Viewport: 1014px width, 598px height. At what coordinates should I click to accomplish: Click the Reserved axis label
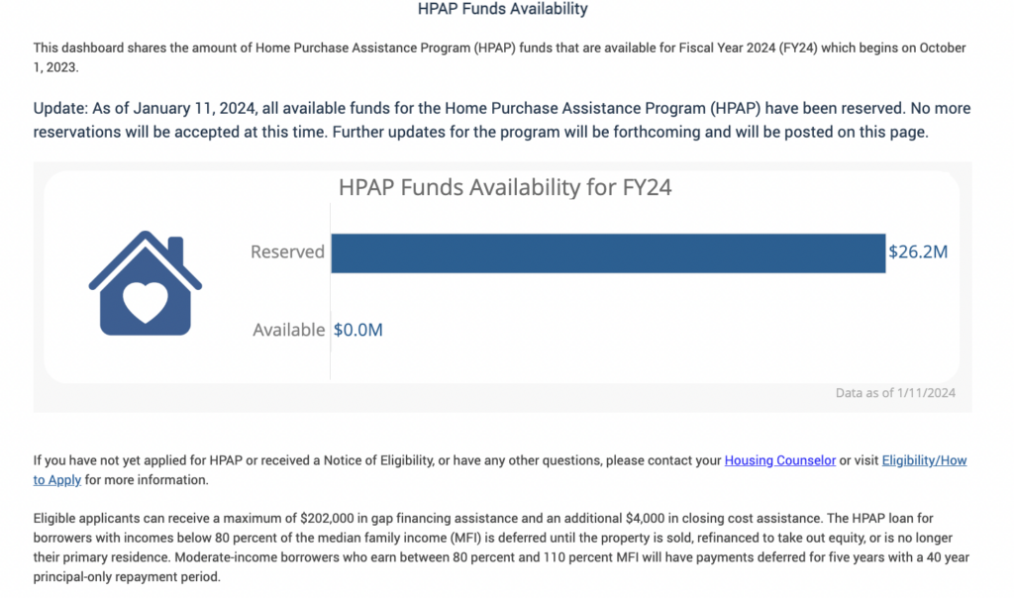[287, 251]
